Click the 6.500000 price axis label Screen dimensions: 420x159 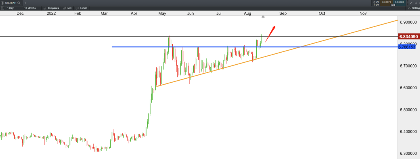408,110
